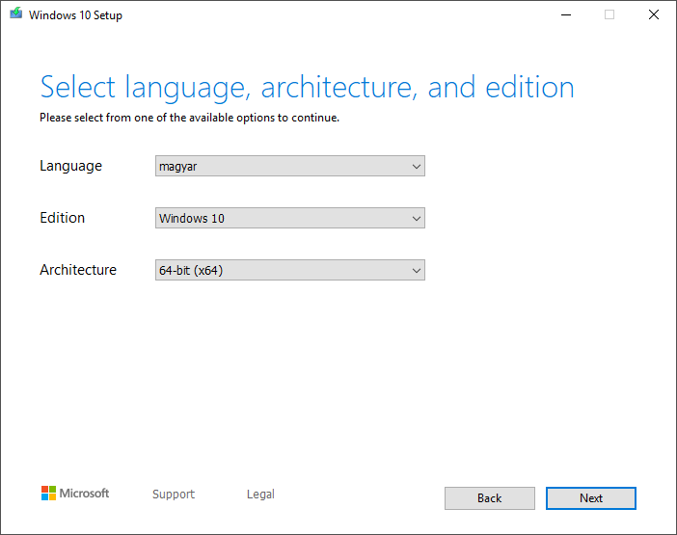Click the greyed-out maximize button

pyautogui.click(x=609, y=14)
